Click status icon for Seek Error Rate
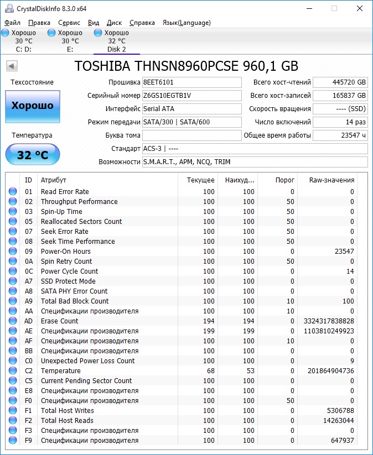Screen dimensions: 373x455 click(x=13, y=231)
